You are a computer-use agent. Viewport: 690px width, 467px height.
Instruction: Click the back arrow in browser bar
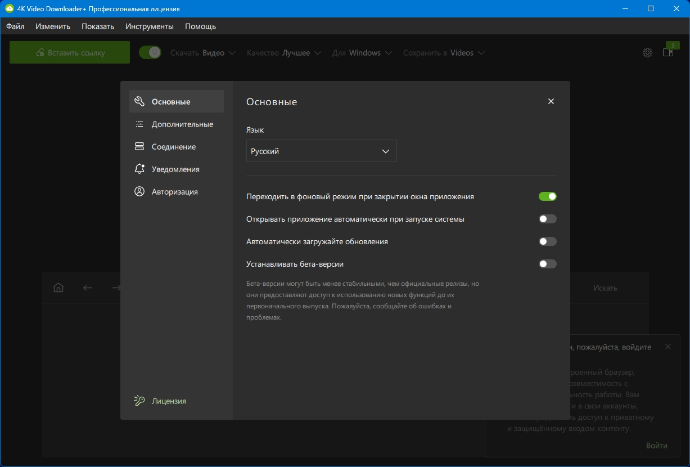(88, 288)
